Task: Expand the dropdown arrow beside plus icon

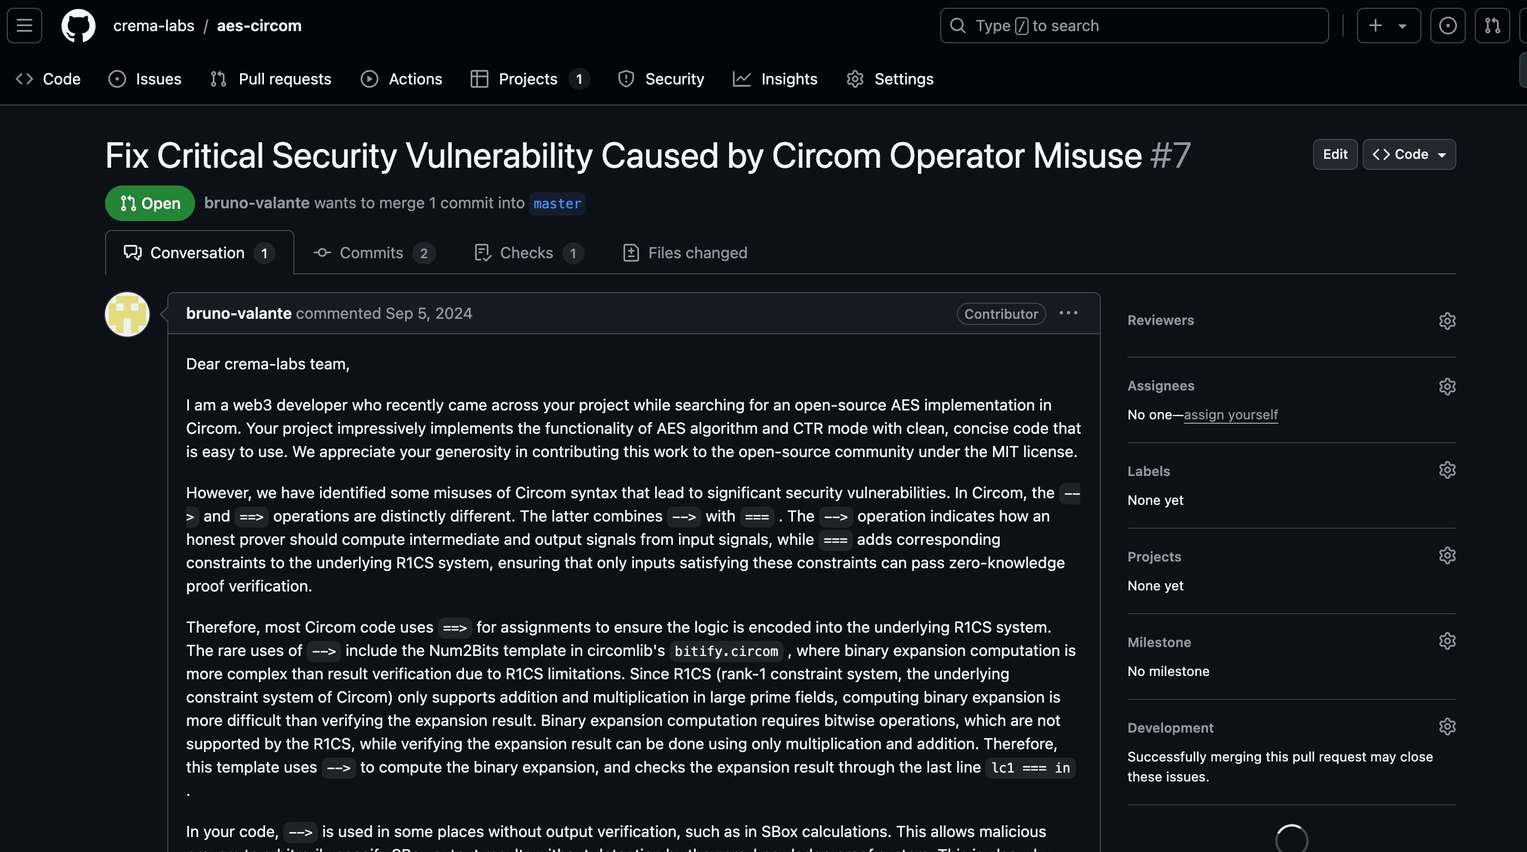Action: (x=1403, y=26)
